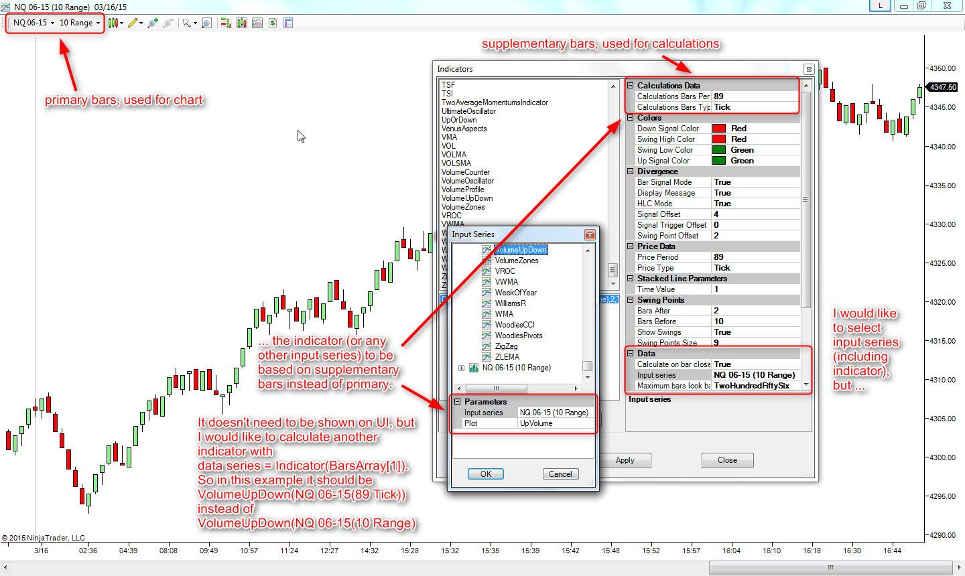Viewport: 965px width, 576px height.
Task: Click the Swing High Color red swatch
Action: tap(719, 139)
